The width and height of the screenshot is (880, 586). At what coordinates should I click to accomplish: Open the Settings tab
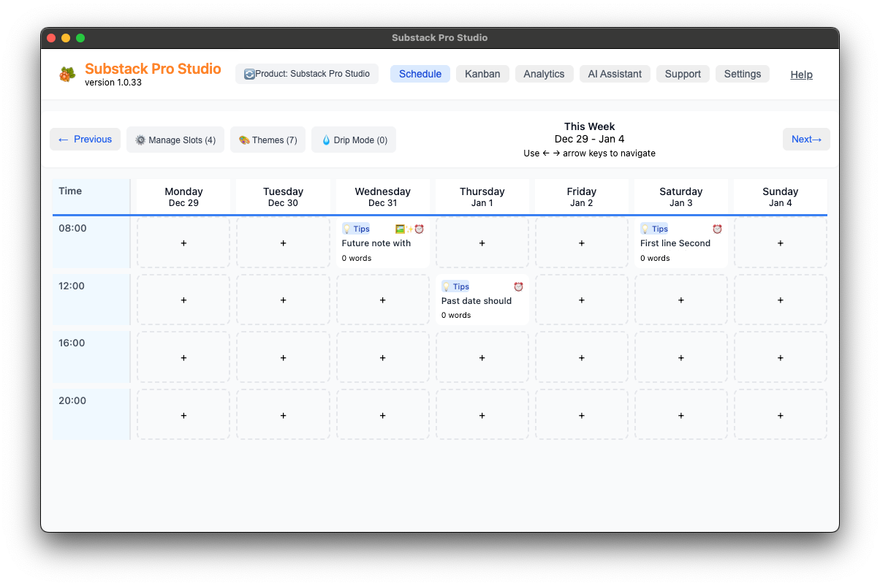click(743, 74)
